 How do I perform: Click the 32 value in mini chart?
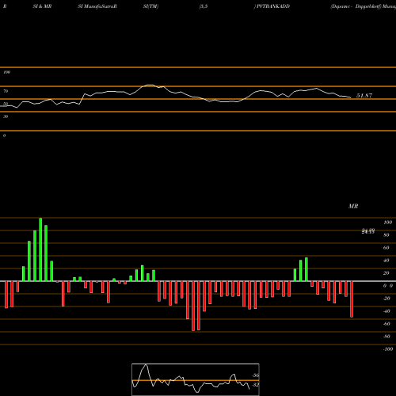coord(256,385)
